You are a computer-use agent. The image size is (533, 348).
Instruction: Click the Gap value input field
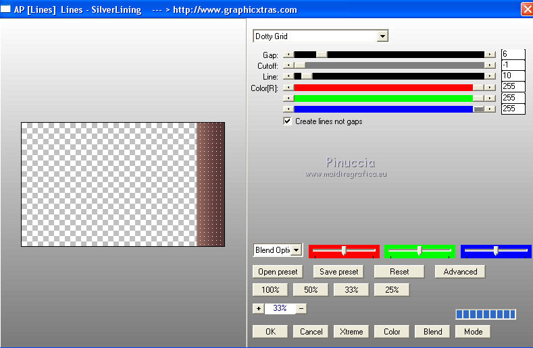[513, 55]
